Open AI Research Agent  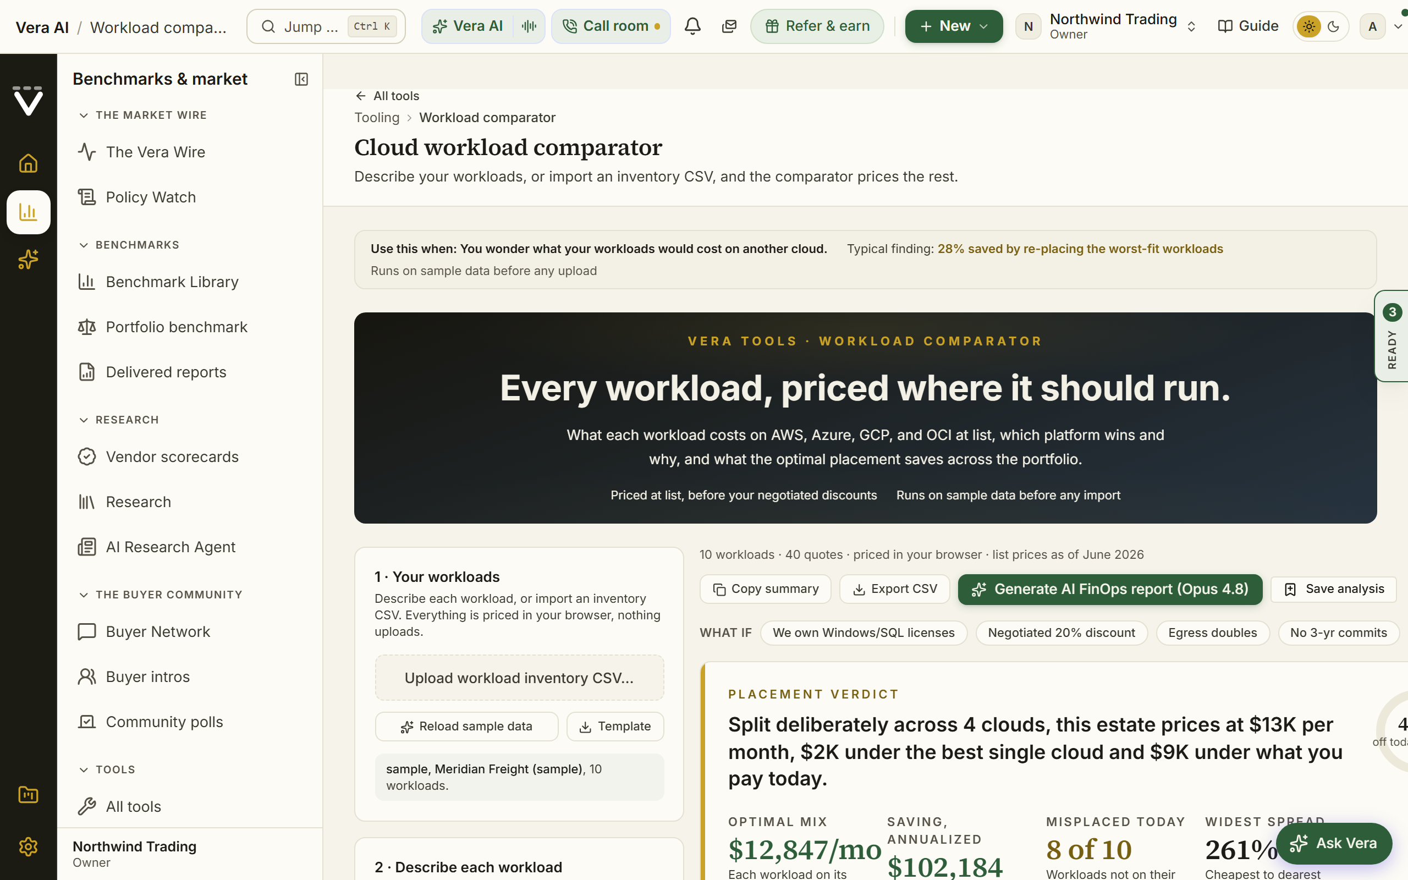coord(189,547)
